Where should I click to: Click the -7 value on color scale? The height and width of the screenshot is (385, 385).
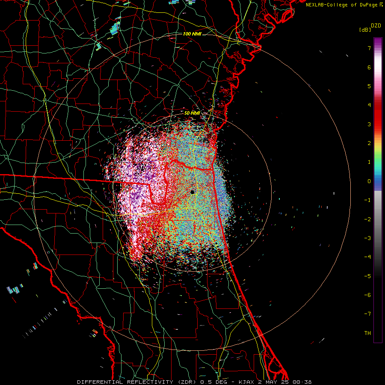click(x=367, y=314)
